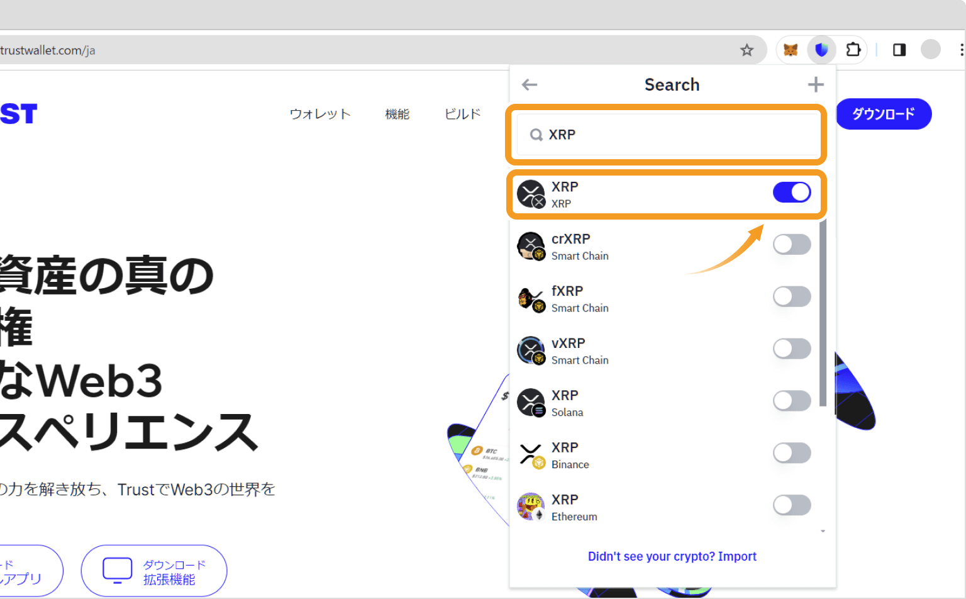Click the fXRP token logo

pos(531,298)
